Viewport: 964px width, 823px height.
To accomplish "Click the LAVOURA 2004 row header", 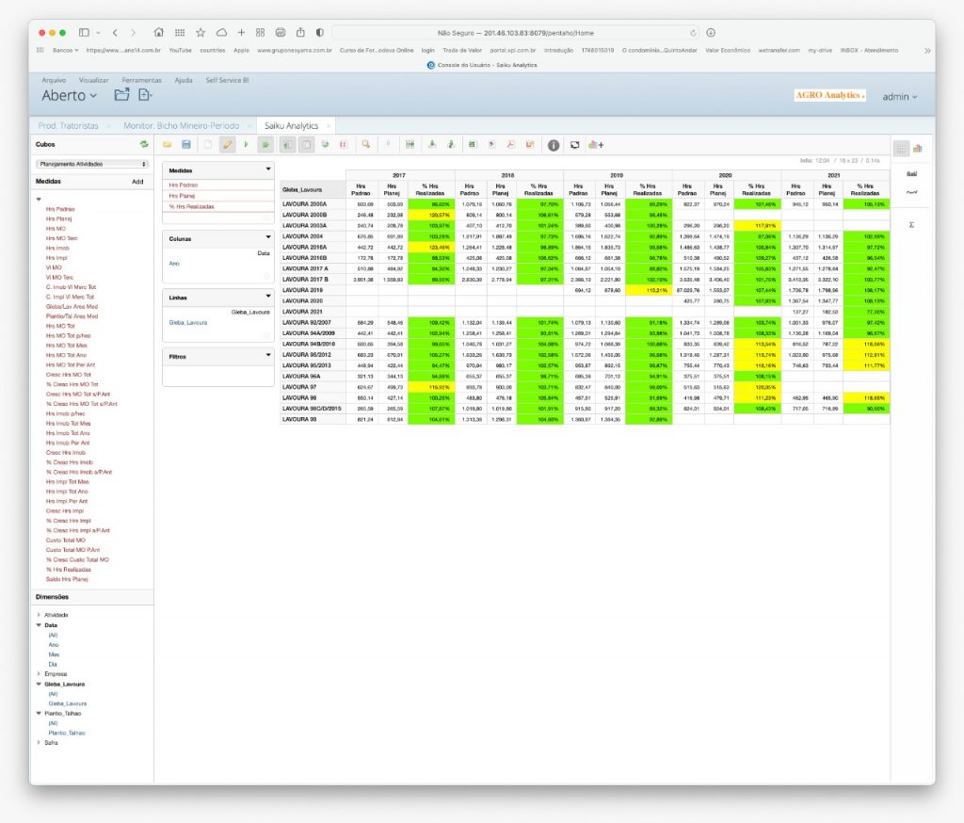I will tap(313, 236).
